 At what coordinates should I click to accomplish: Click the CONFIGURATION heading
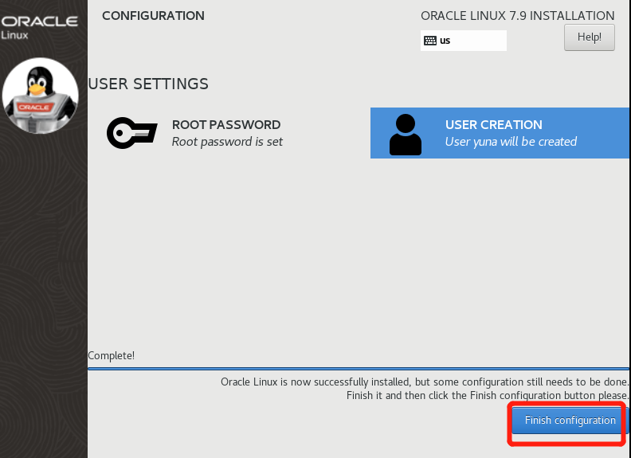[x=153, y=16]
